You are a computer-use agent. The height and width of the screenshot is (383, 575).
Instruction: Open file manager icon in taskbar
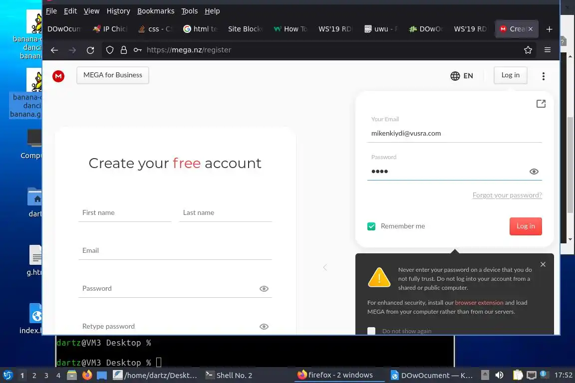click(71, 376)
